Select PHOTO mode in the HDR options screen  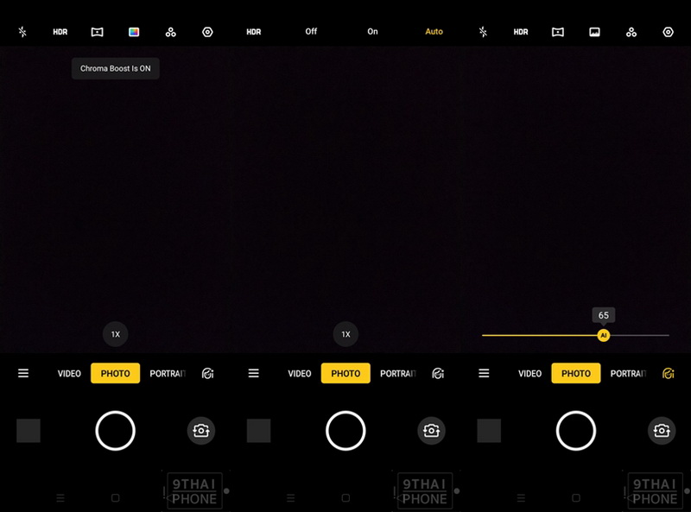point(346,373)
